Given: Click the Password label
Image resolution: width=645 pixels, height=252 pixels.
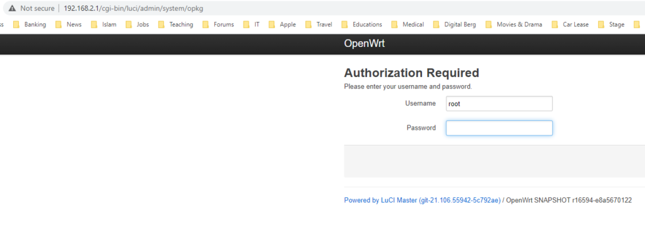Looking at the screenshot, I should (421, 128).
